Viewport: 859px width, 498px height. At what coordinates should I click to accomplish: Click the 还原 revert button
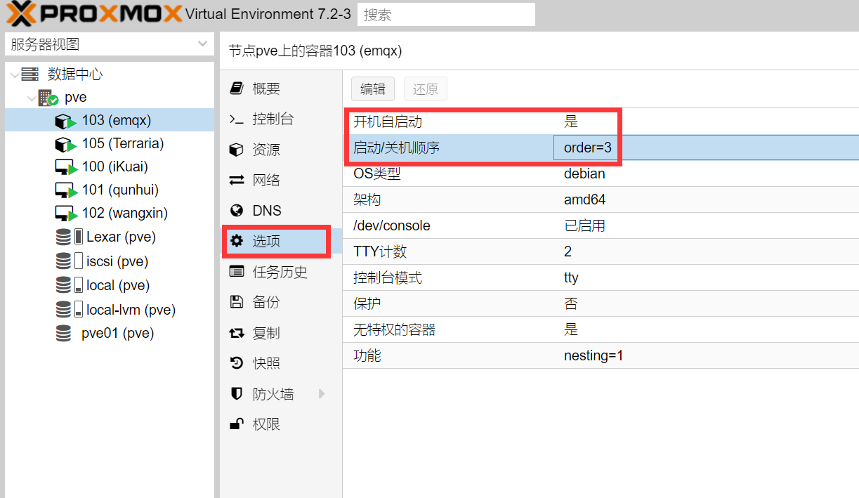[425, 89]
